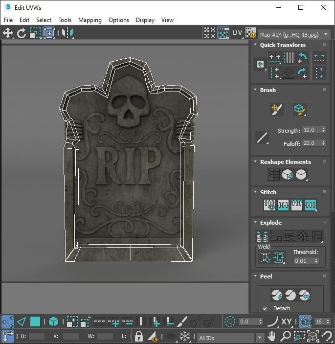Click Space Vertically icon
This screenshot has height=344, width=335.
click(319, 73)
